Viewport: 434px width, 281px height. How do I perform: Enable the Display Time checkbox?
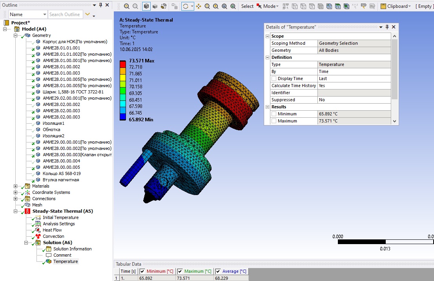point(274,78)
